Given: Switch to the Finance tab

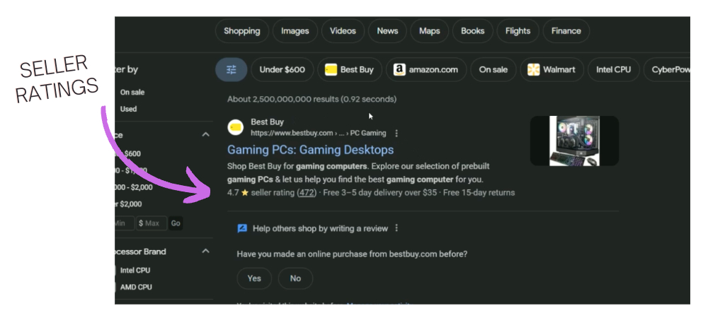Looking at the screenshot, I should pyautogui.click(x=566, y=31).
